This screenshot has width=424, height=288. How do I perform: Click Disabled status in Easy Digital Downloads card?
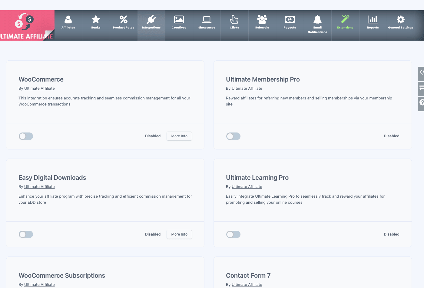[x=153, y=234]
